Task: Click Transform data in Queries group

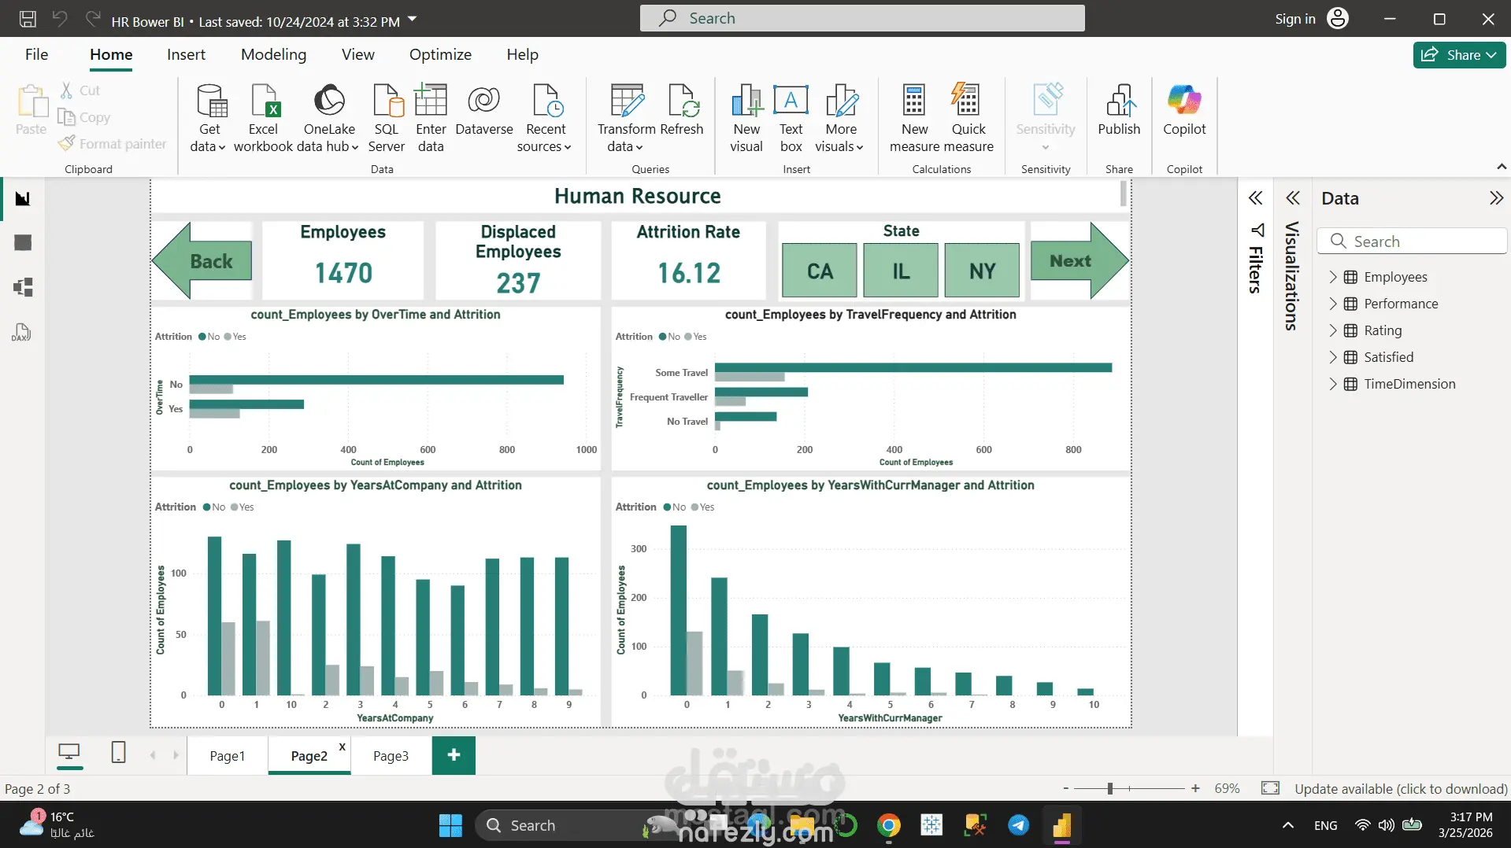Action: point(626,118)
